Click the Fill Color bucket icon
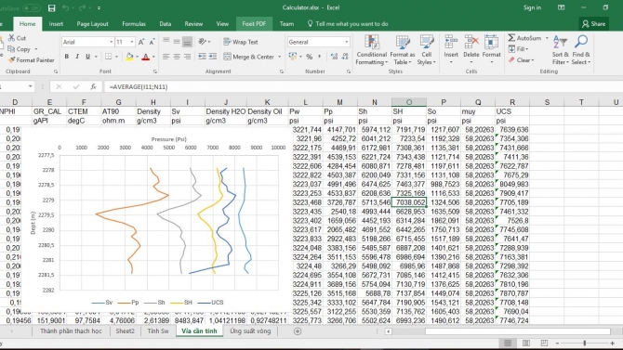 tap(129, 57)
